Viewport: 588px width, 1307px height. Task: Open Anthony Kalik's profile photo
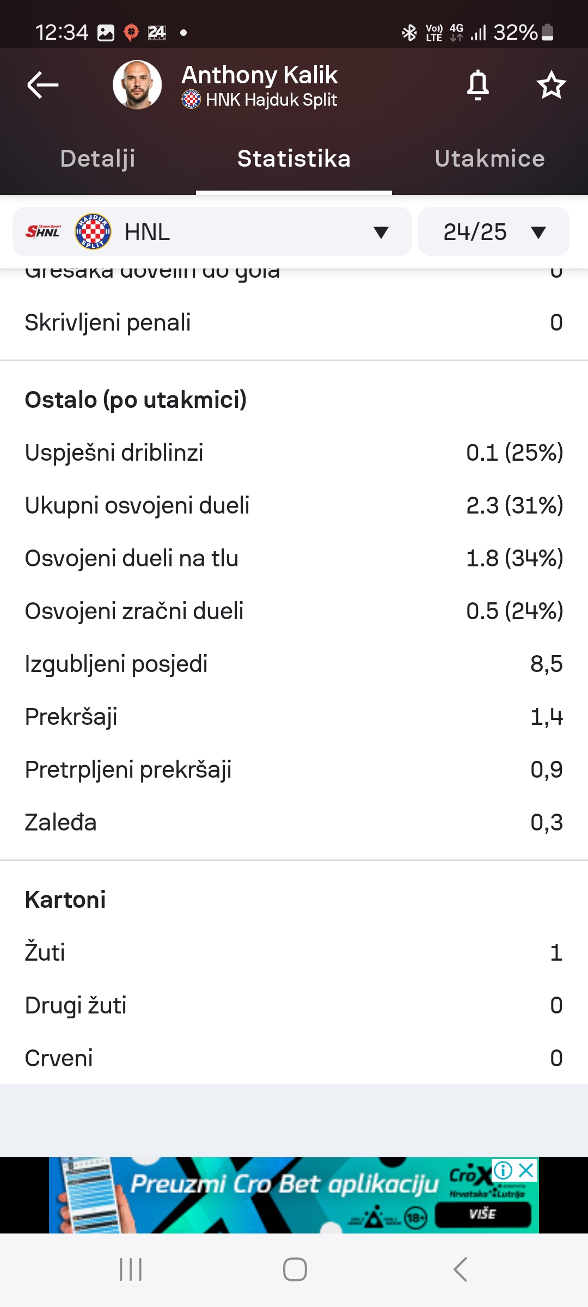pos(137,85)
